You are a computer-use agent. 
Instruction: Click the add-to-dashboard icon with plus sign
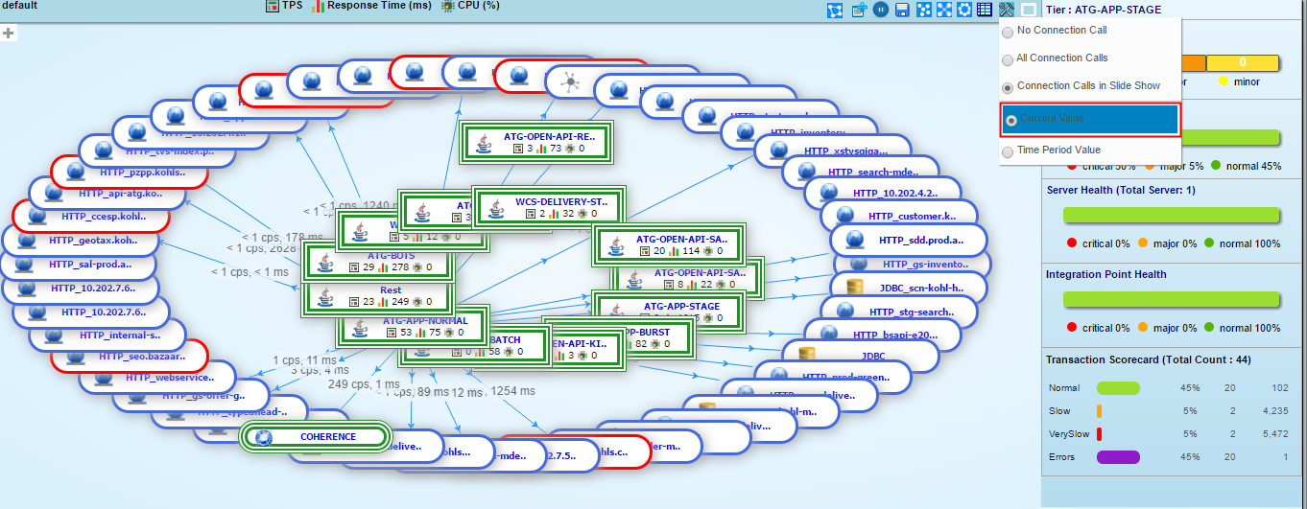coord(859,10)
